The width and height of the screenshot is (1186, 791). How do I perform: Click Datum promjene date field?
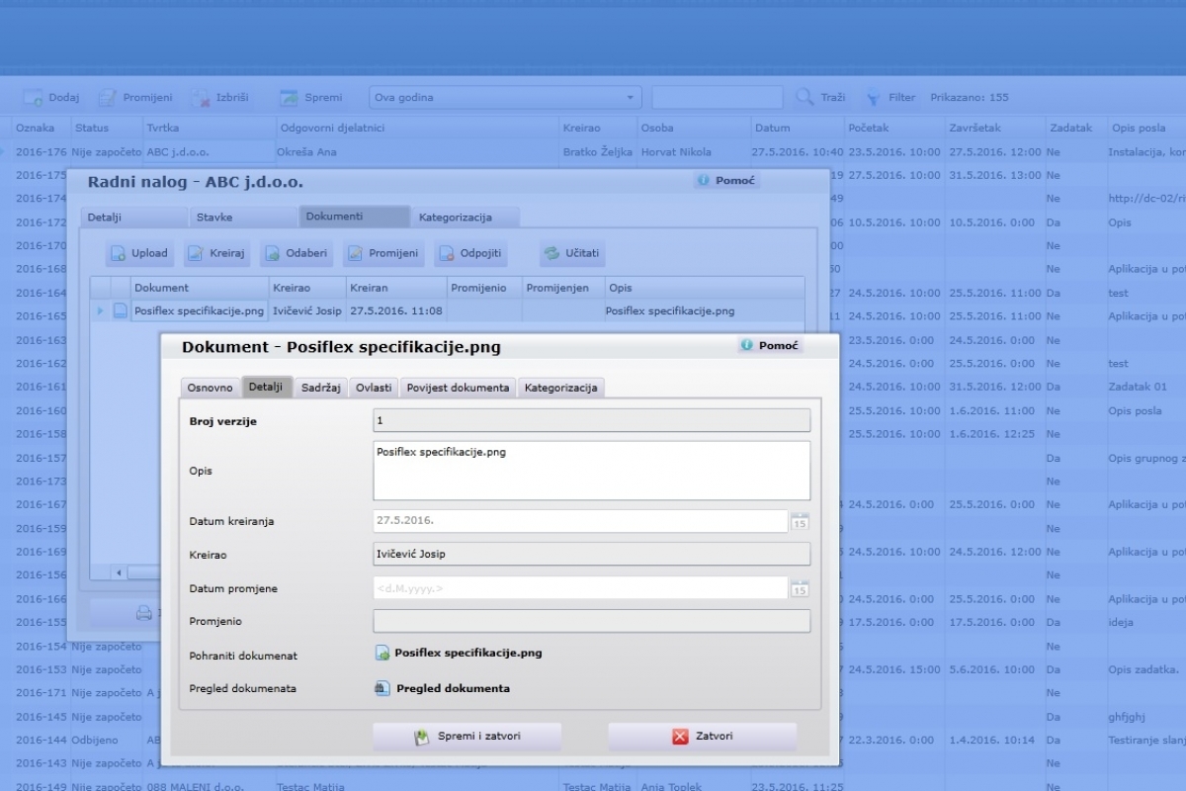580,588
